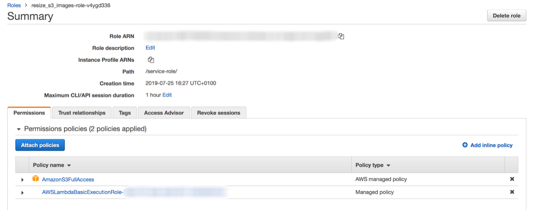Screen dimensions: 533x210
Task: Click the plus icon beside Add inline policy
Action: coord(465,145)
